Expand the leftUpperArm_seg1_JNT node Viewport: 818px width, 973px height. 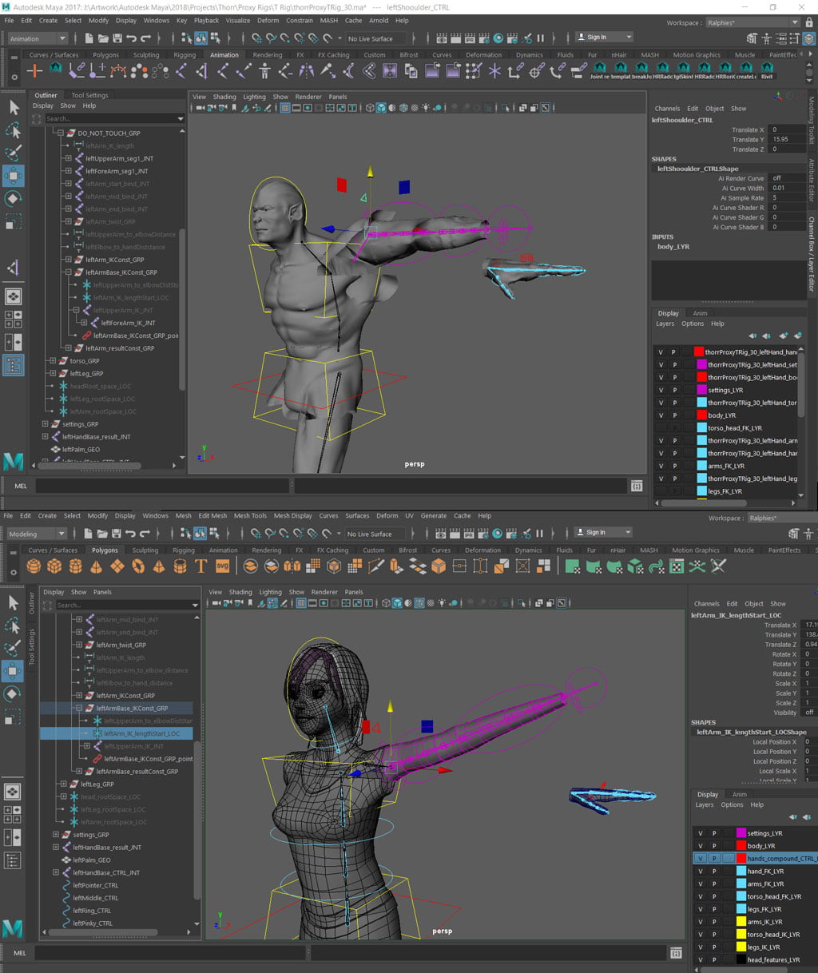68,159
